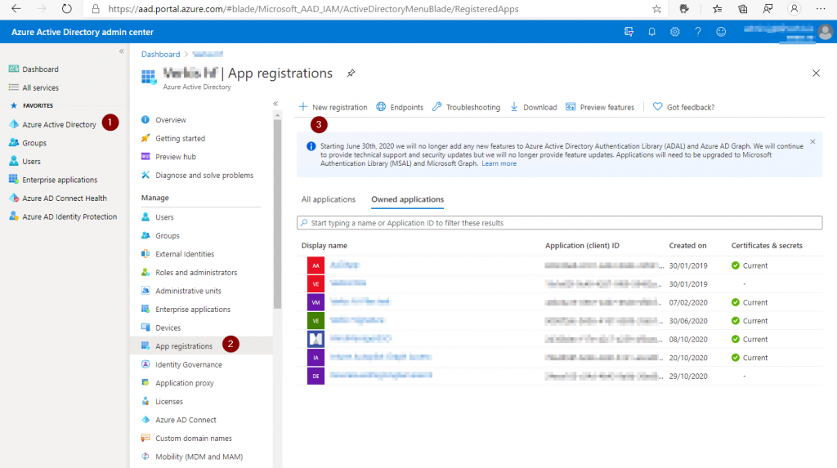Open Endpoints from the toolbar
Image resolution: width=837 pixels, height=468 pixels.
[x=400, y=107]
